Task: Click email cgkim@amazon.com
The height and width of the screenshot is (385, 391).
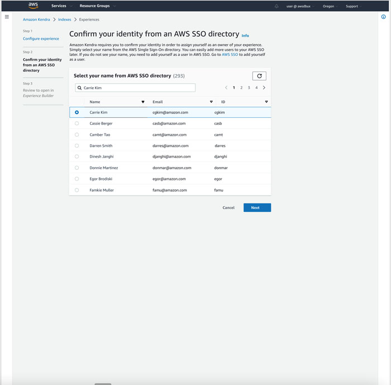Action: 170,112
